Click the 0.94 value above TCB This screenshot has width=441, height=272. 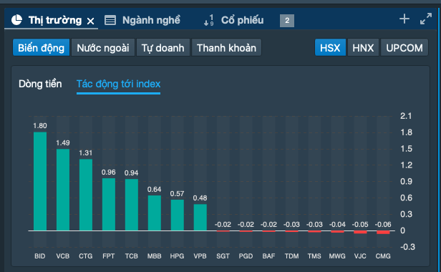pyautogui.click(x=131, y=173)
